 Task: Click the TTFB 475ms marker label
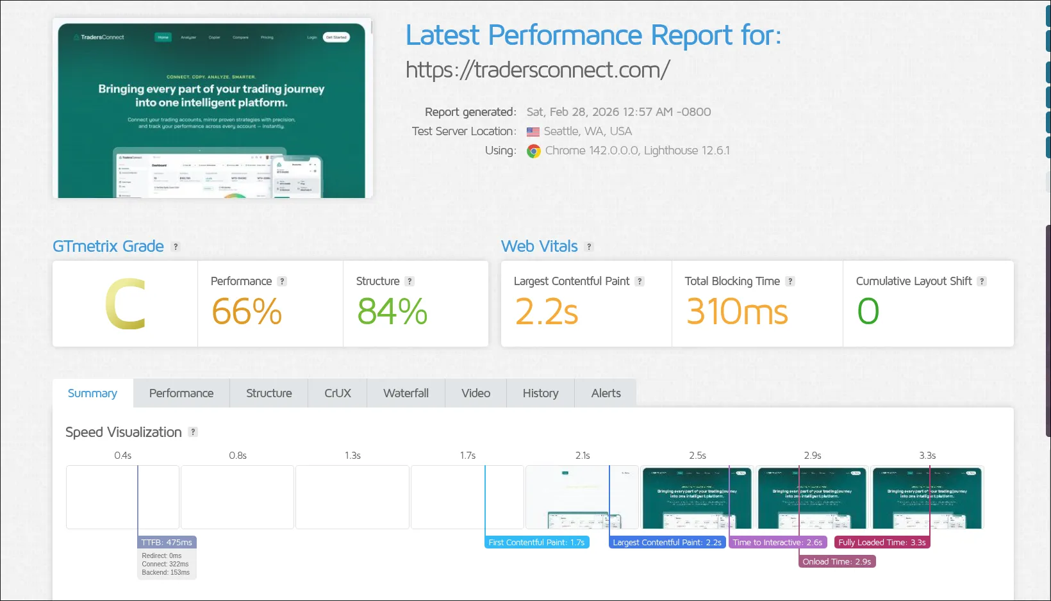167,542
